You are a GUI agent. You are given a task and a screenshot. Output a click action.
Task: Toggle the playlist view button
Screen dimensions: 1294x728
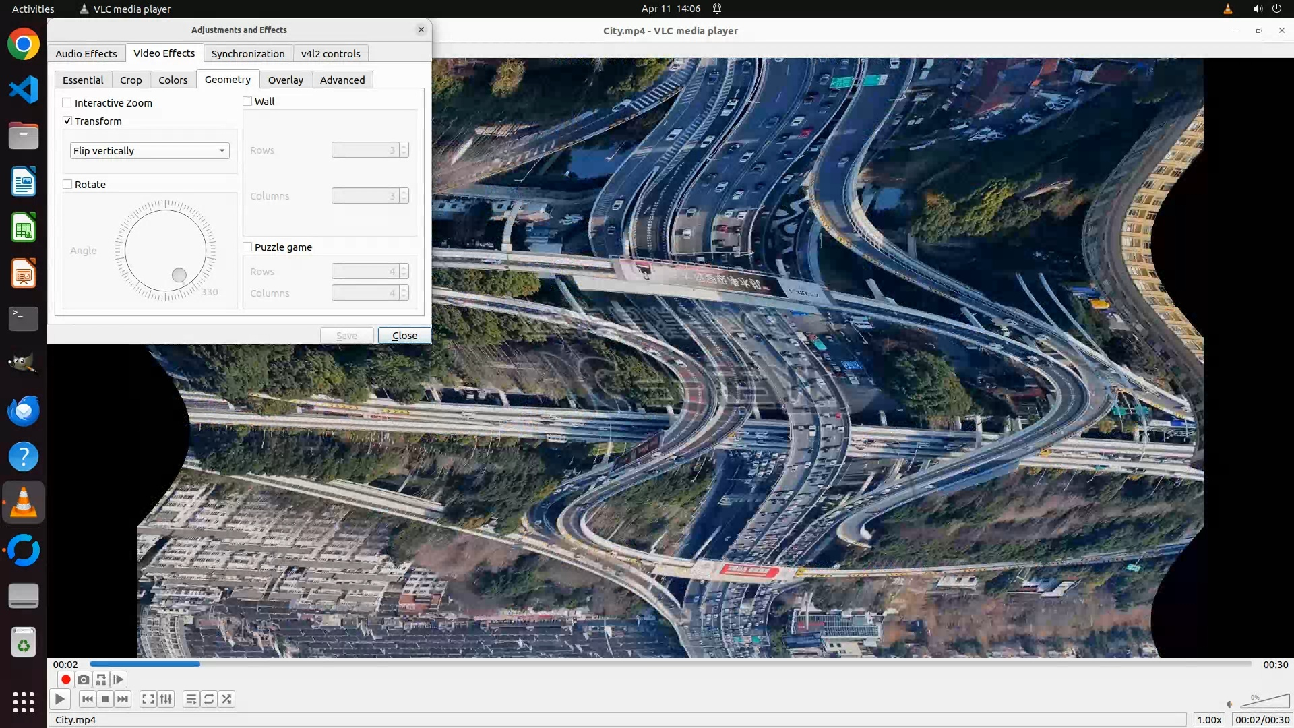191,699
